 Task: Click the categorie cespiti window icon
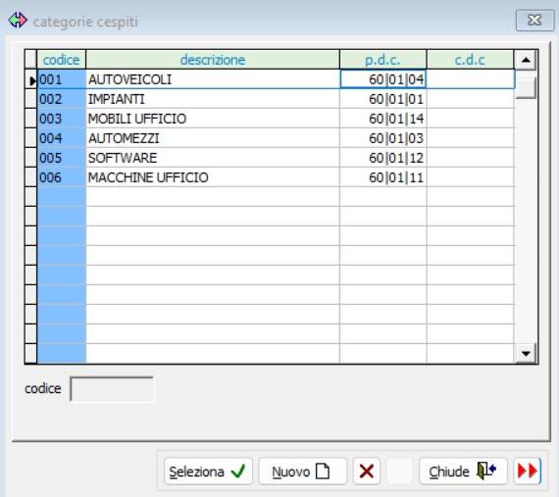(18, 20)
